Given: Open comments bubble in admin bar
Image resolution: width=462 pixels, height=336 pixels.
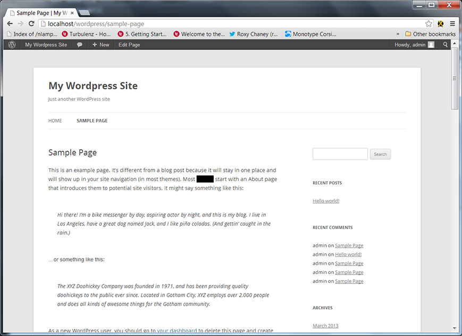Looking at the screenshot, I should click(x=80, y=45).
